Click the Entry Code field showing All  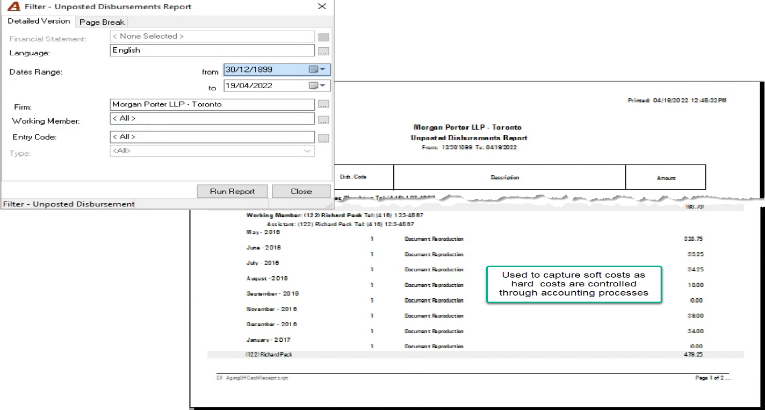click(x=212, y=137)
